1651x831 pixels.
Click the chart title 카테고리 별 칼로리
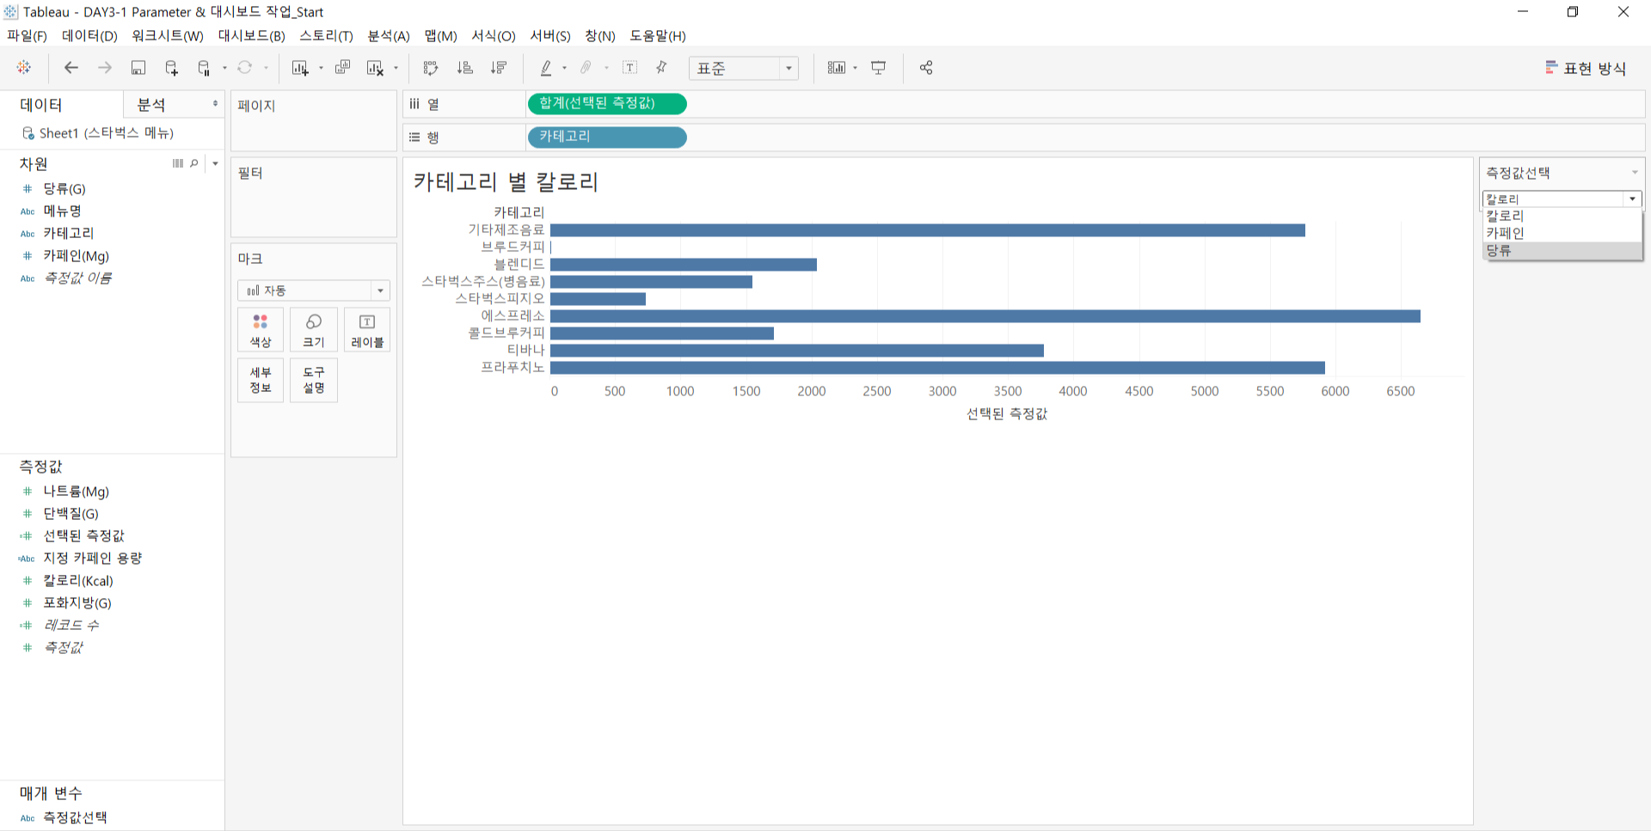[506, 182]
